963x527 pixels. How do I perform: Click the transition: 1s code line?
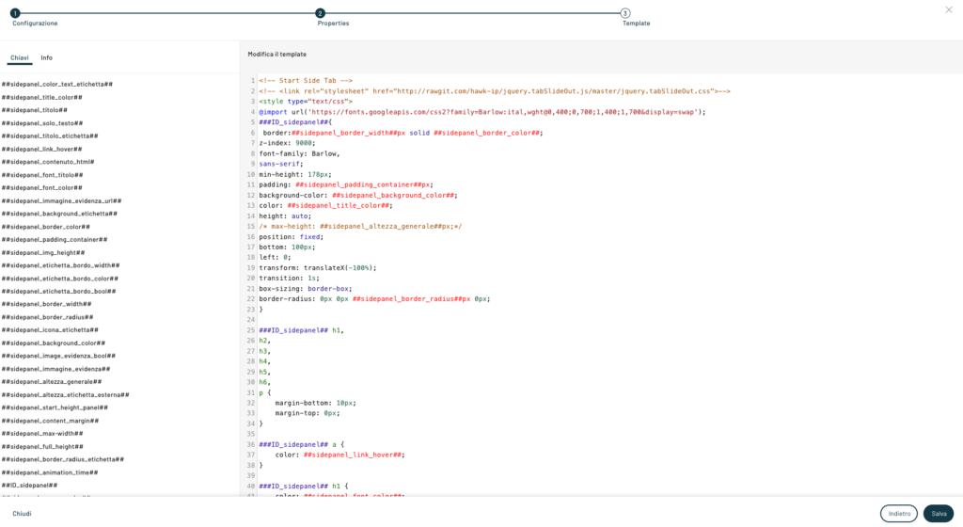290,279
